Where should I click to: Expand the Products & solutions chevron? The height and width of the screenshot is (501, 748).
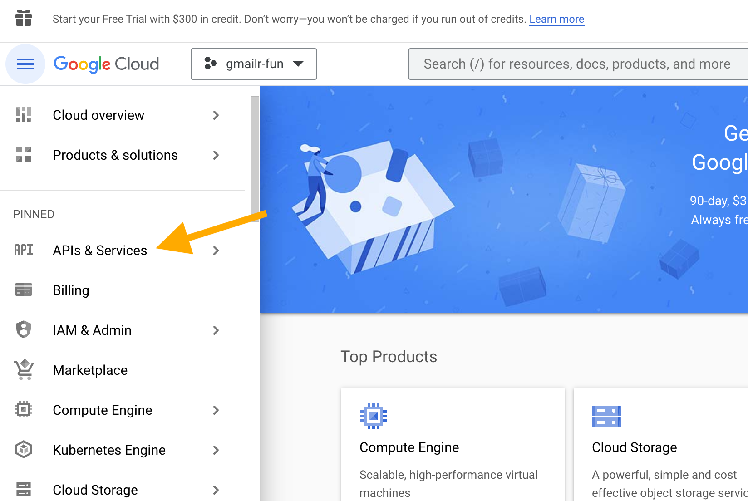point(217,155)
